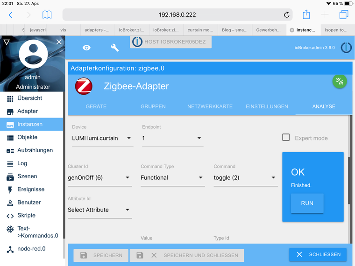Image resolution: width=355 pixels, height=266 pixels.
Task: Click the red Zigbee adapter logo
Action: click(84, 86)
